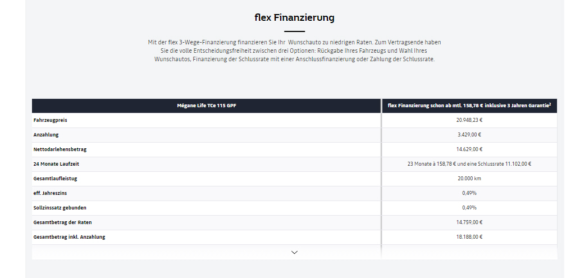Click the flex Finanzierung page heading
Screen dimensions: 580x278
point(294,17)
